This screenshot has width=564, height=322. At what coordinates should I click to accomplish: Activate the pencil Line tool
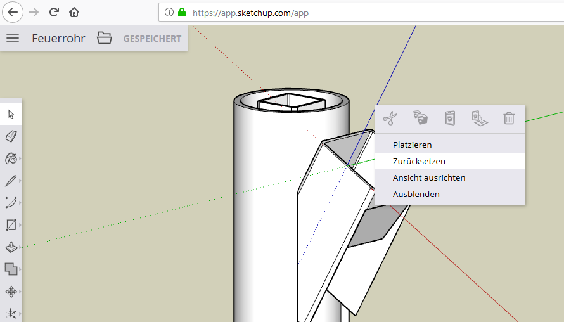pyautogui.click(x=11, y=181)
